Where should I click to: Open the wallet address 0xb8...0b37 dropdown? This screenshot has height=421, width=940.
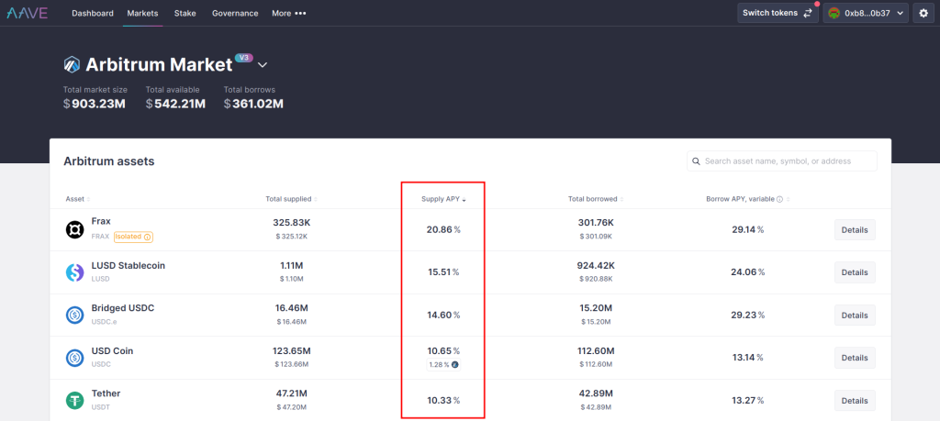(x=866, y=13)
